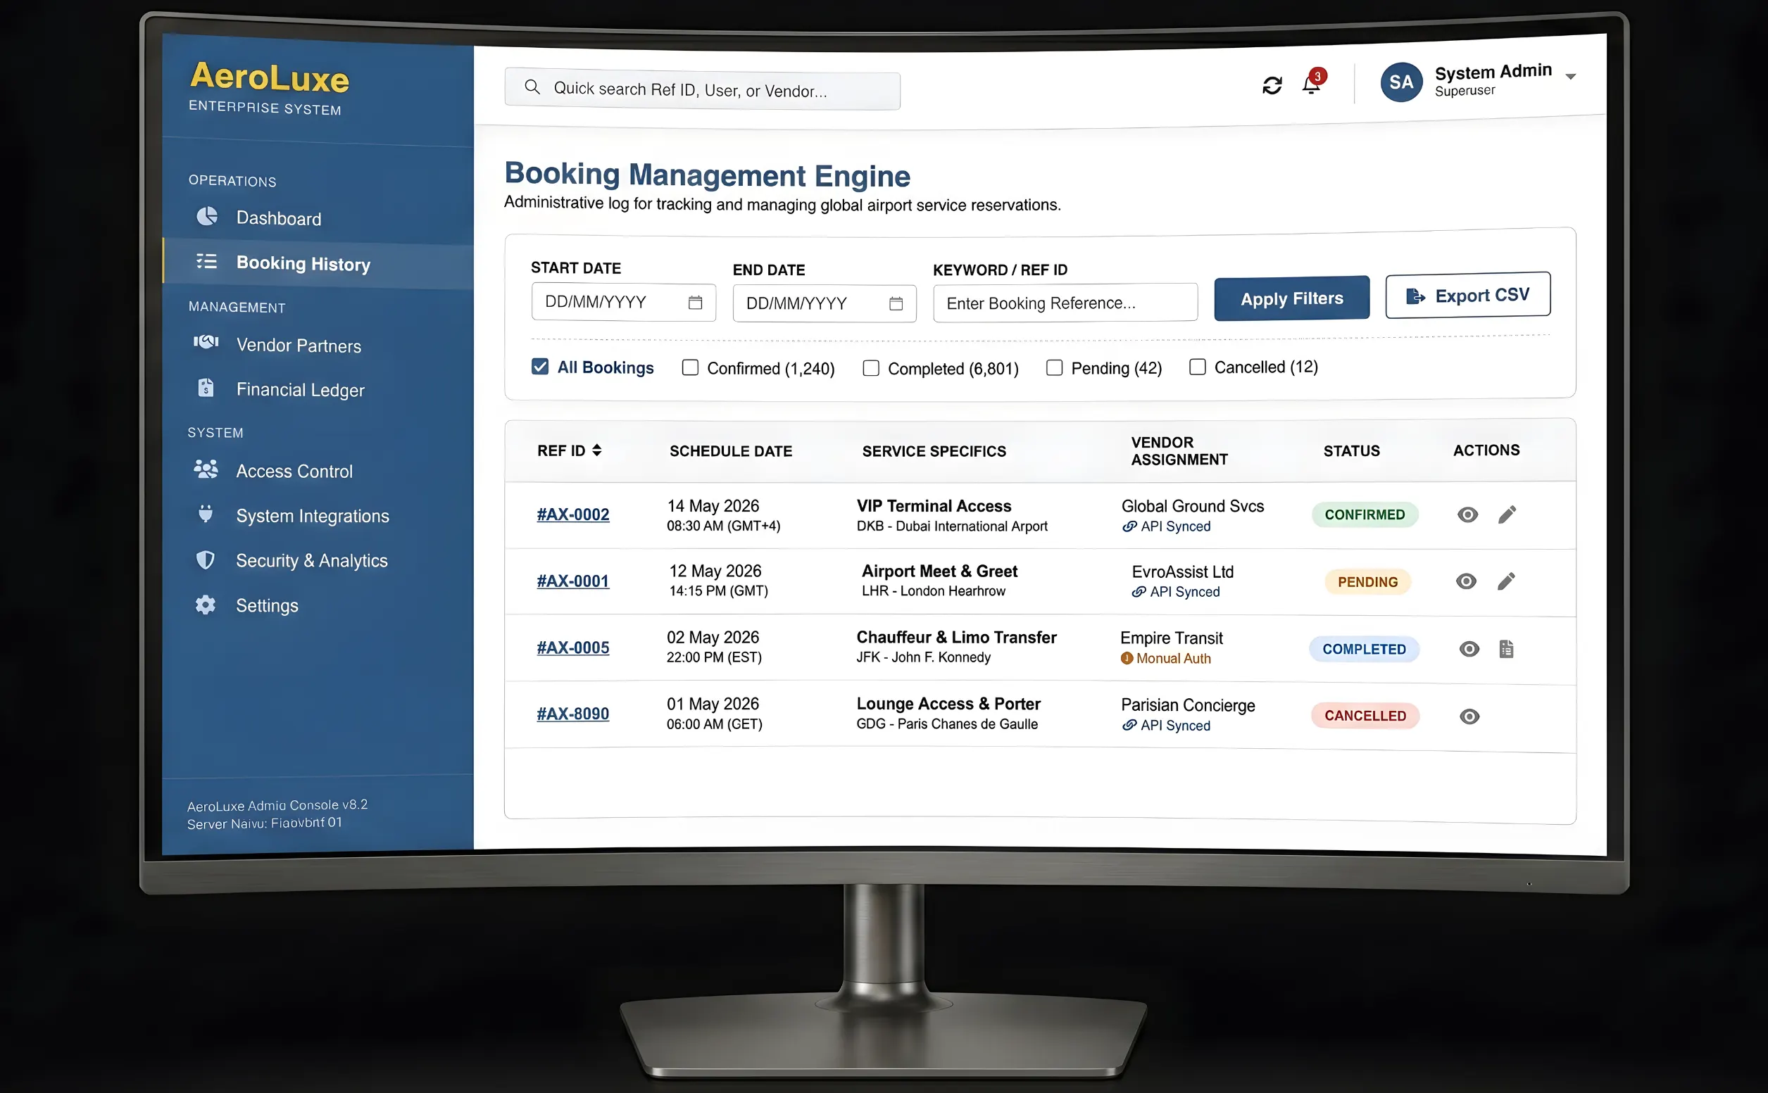Open the Booking History page
Screen dimensions: 1768x1093
(x=318, y=263)
